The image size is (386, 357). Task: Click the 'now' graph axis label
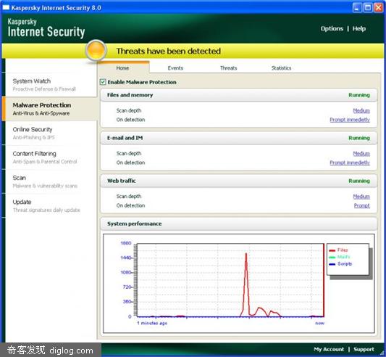pyautogui.click(x=320, y=323)
